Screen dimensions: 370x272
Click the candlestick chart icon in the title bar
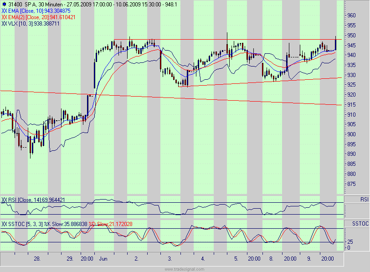[x=4, y=4]
